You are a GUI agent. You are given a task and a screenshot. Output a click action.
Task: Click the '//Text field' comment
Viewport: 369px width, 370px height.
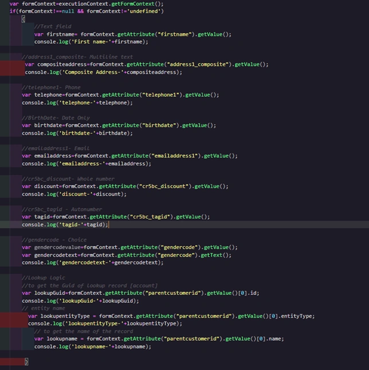click(x=53, y=26)
